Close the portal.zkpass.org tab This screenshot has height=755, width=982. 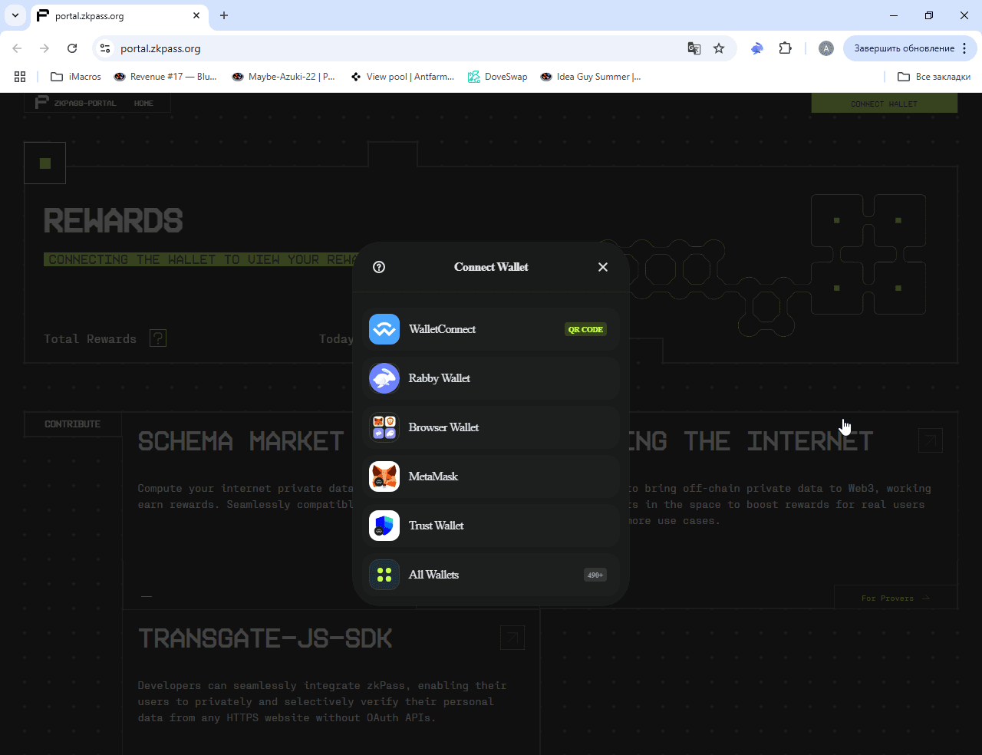tap(196, 15)
